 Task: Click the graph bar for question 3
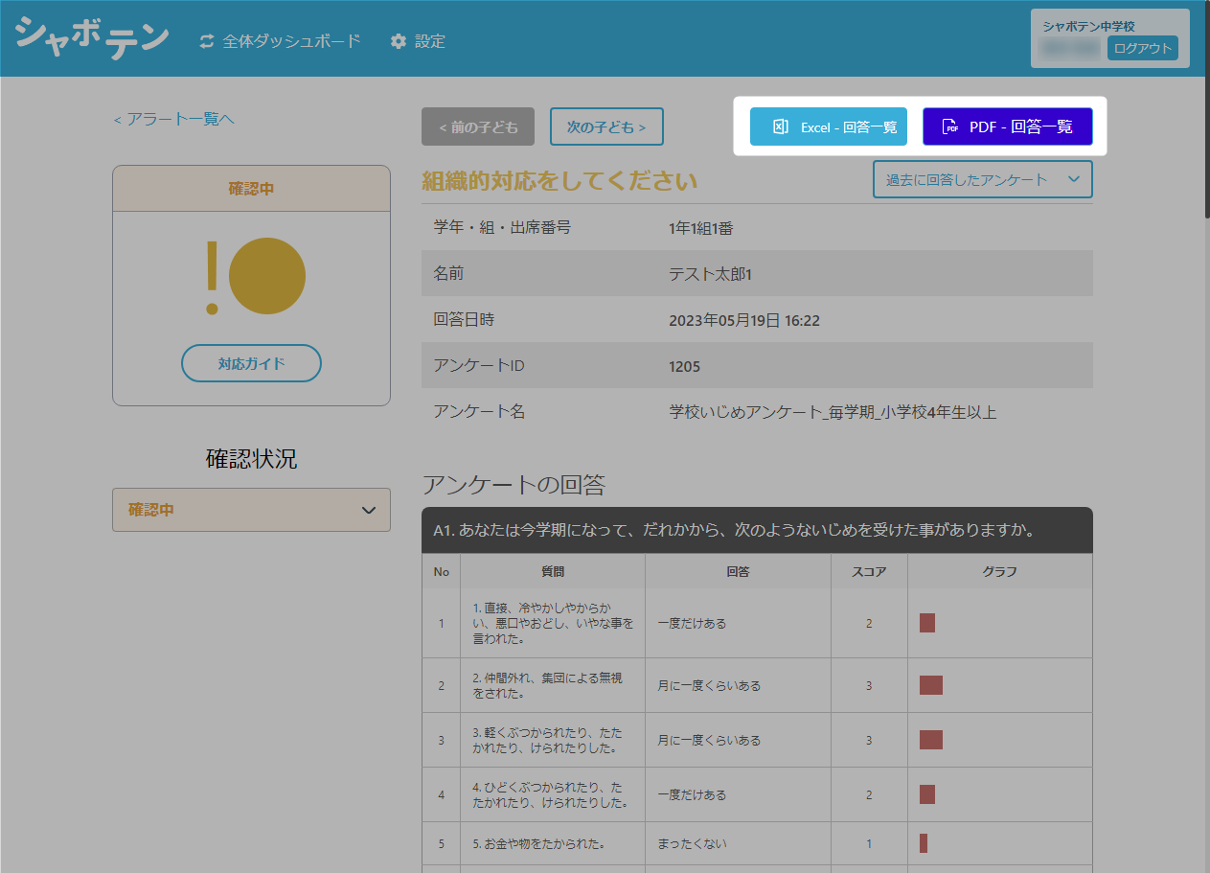[931, 740]
